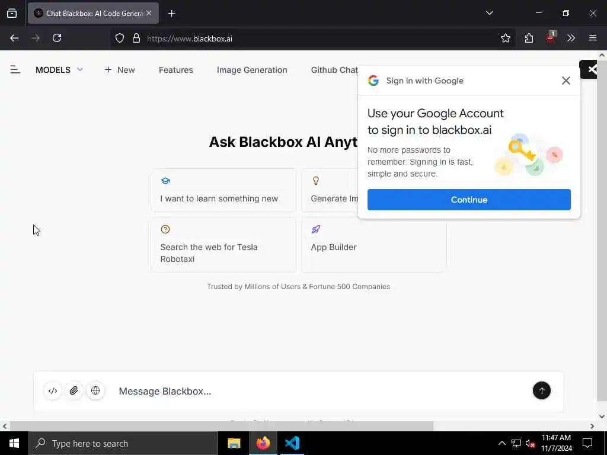607x455 pixels.
Task: Open File Explorer from taskbar
Action: click(234, 443)
